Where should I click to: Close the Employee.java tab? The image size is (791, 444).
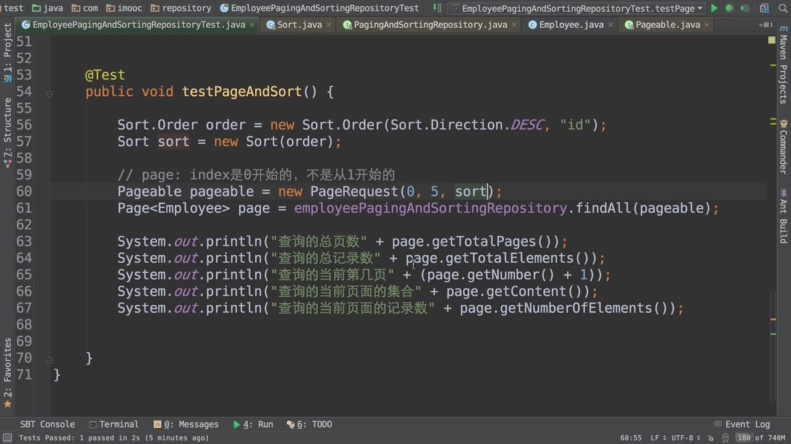[x=611, y=25]
